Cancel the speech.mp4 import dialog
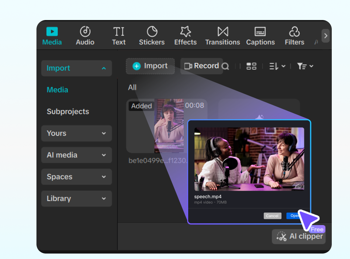The width and height of the screenshot is (350, 259). (x=272, y=216)
